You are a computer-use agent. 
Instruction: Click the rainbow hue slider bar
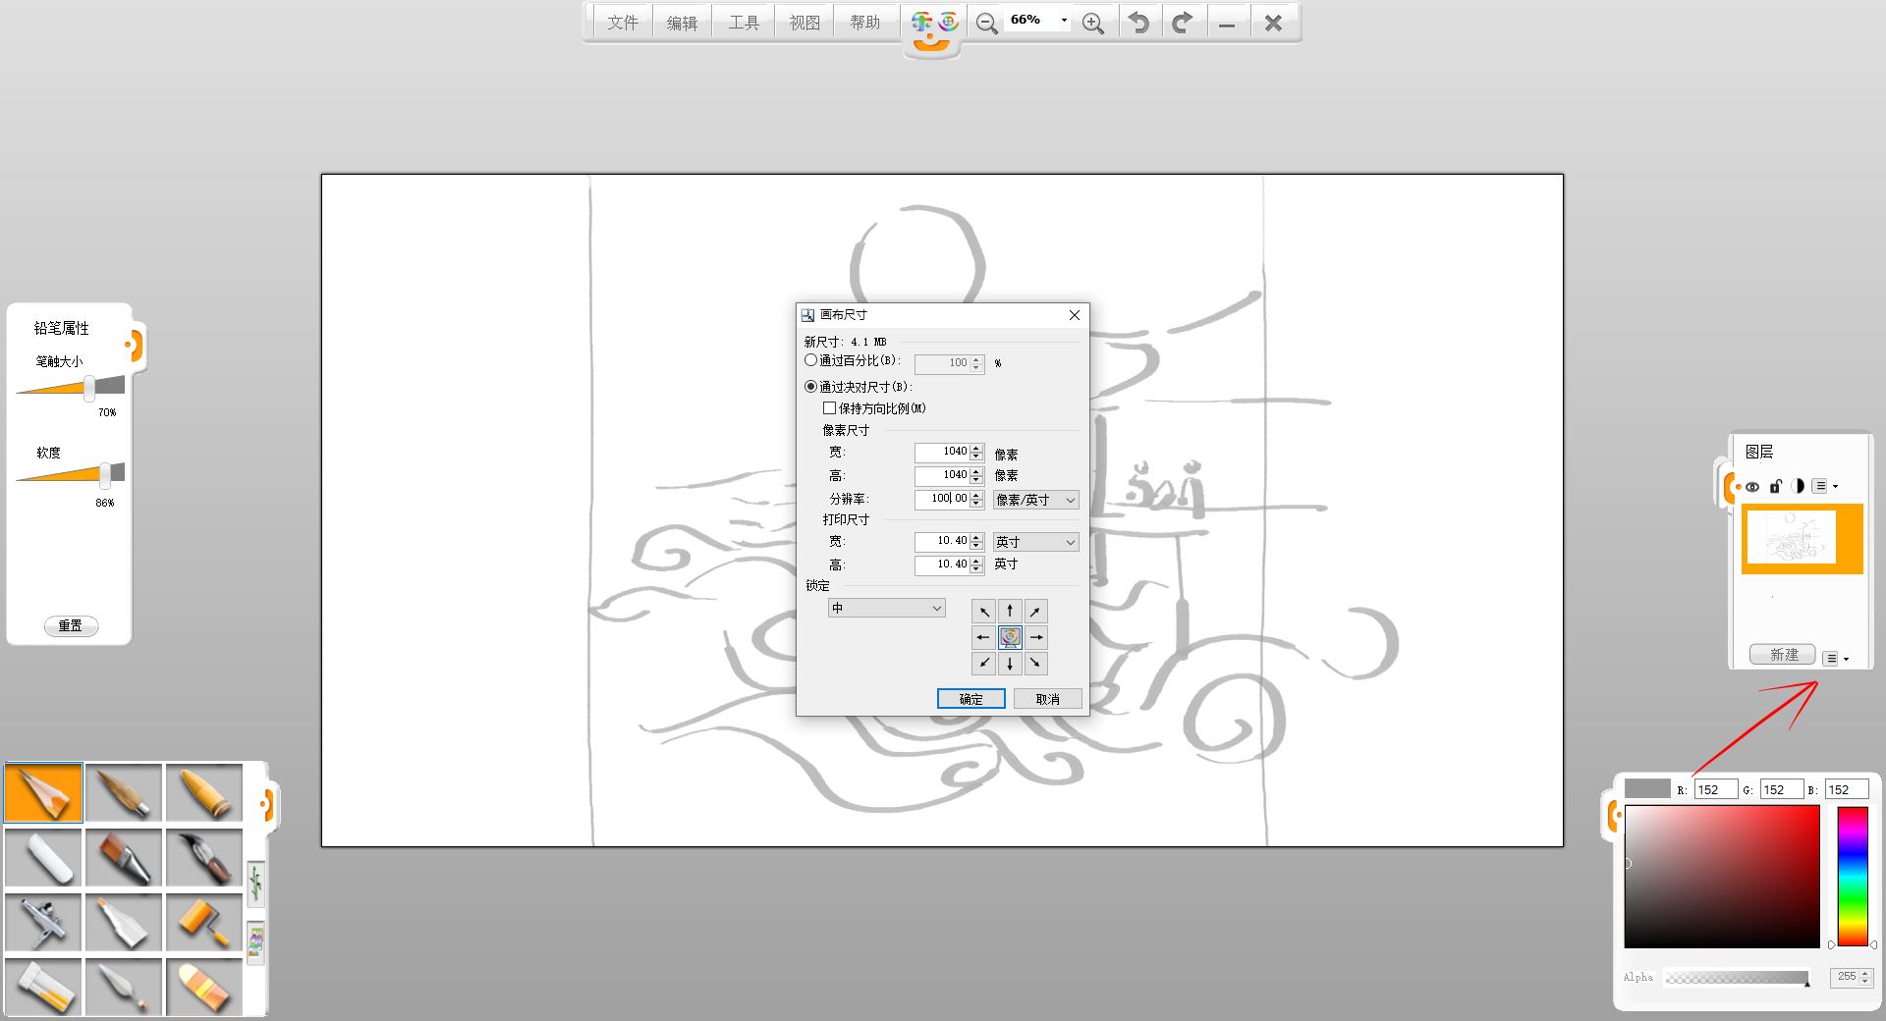(x=1853, y=876)
